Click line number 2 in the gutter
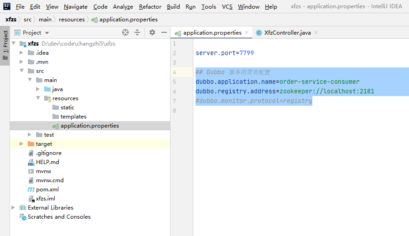409x236 pixels. pyautogui.click(x=175, y=53)
